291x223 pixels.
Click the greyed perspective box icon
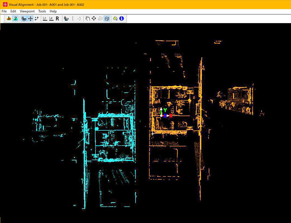point(100,18)
